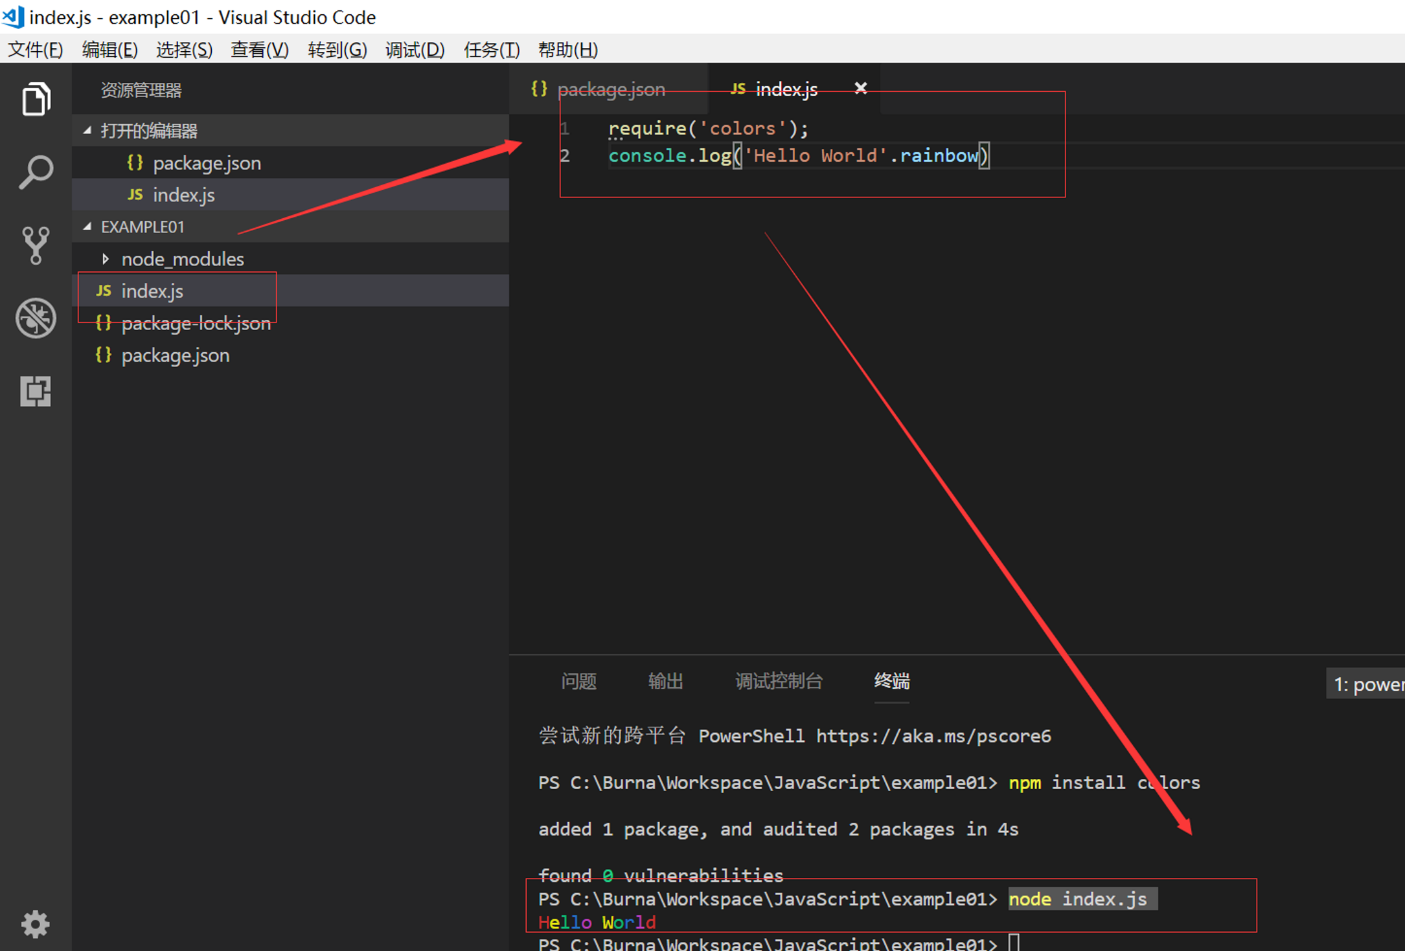This screenshot has width=1405, height=951.
Task: Open package.json in the EXAMPLE01 tree
Action: tap(290, 355)
